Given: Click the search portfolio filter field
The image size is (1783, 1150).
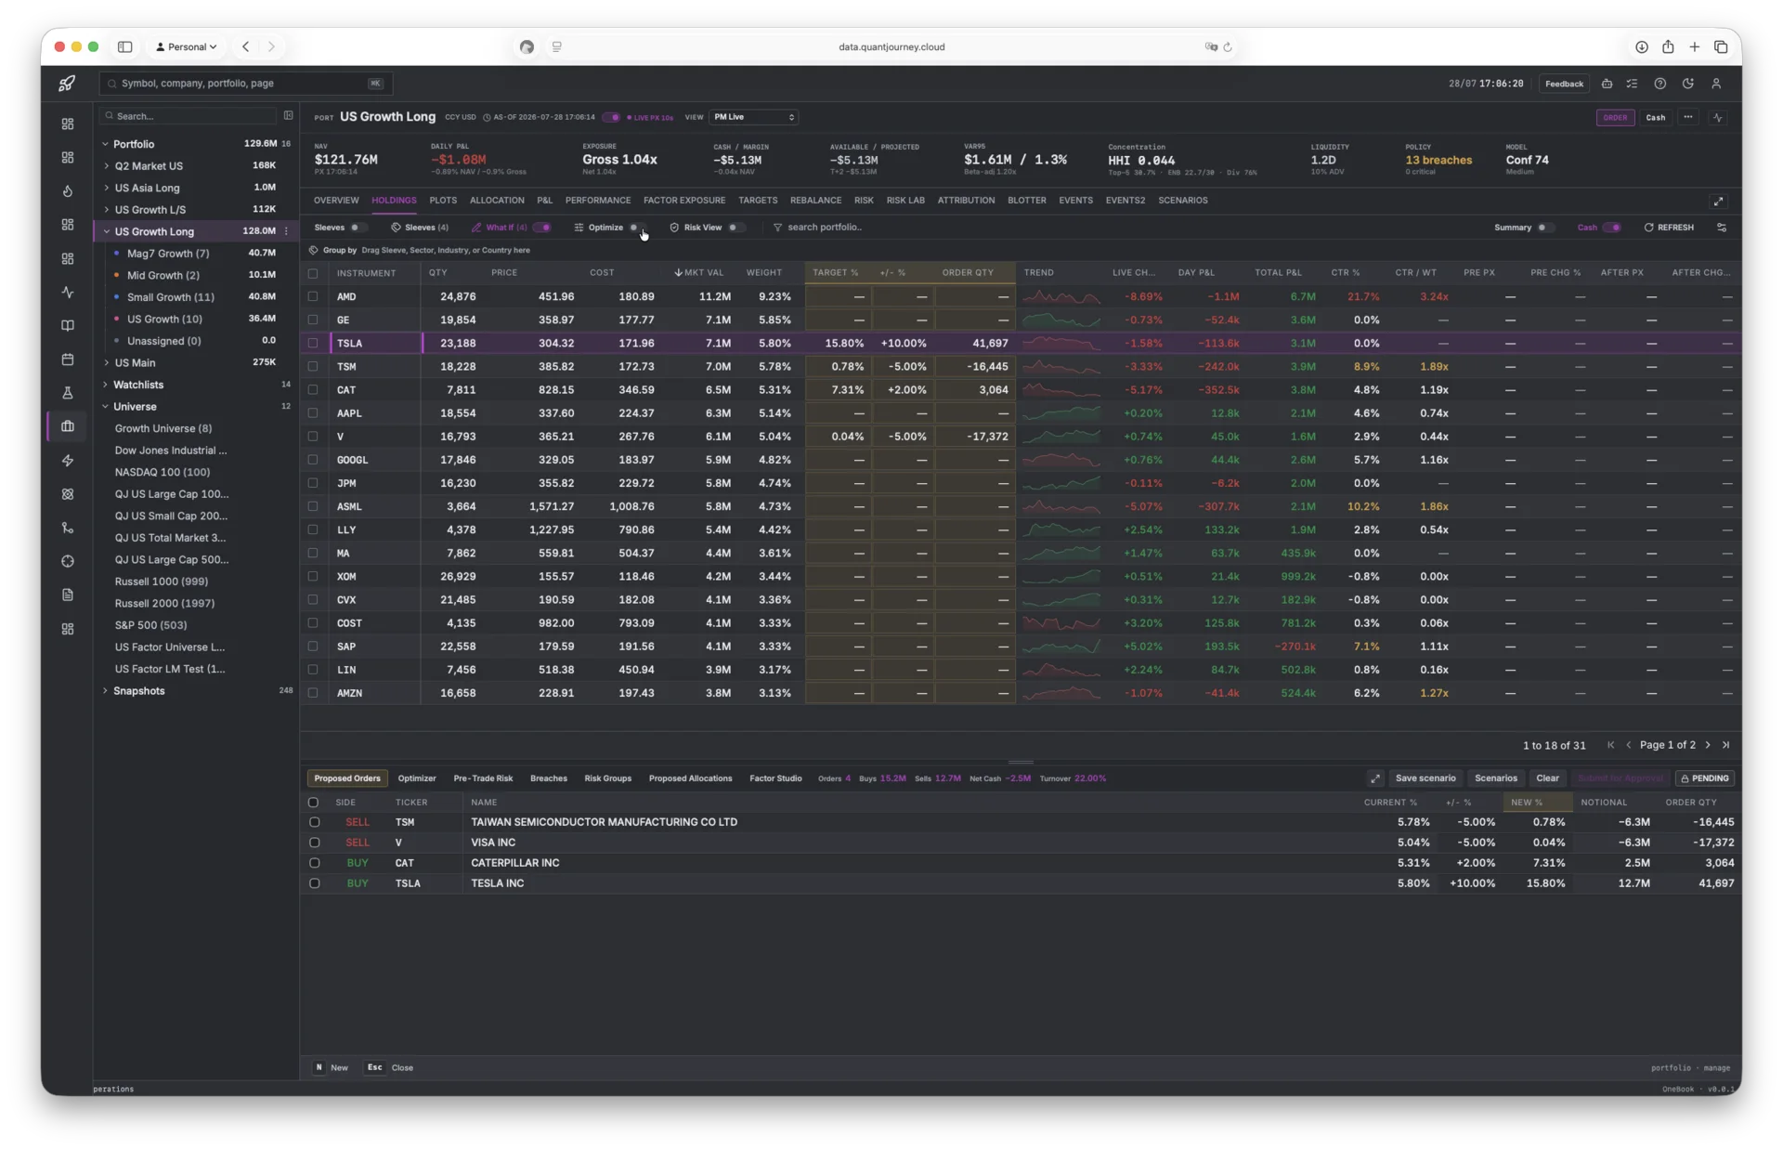Looking at the screenshot, I should 825,228.
